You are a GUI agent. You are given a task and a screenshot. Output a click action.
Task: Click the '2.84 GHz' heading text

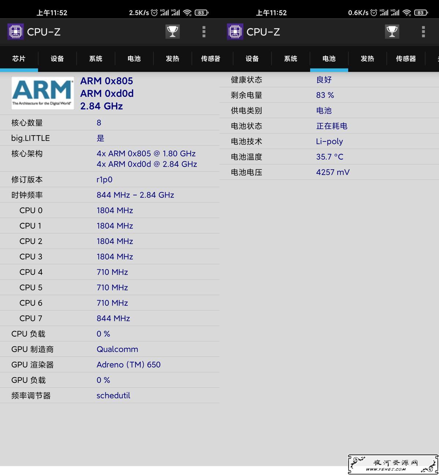point(102,106)
